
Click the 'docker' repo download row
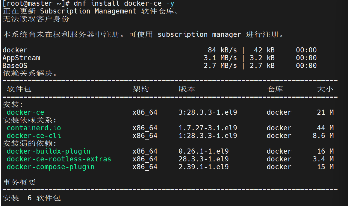pos(160,50)
